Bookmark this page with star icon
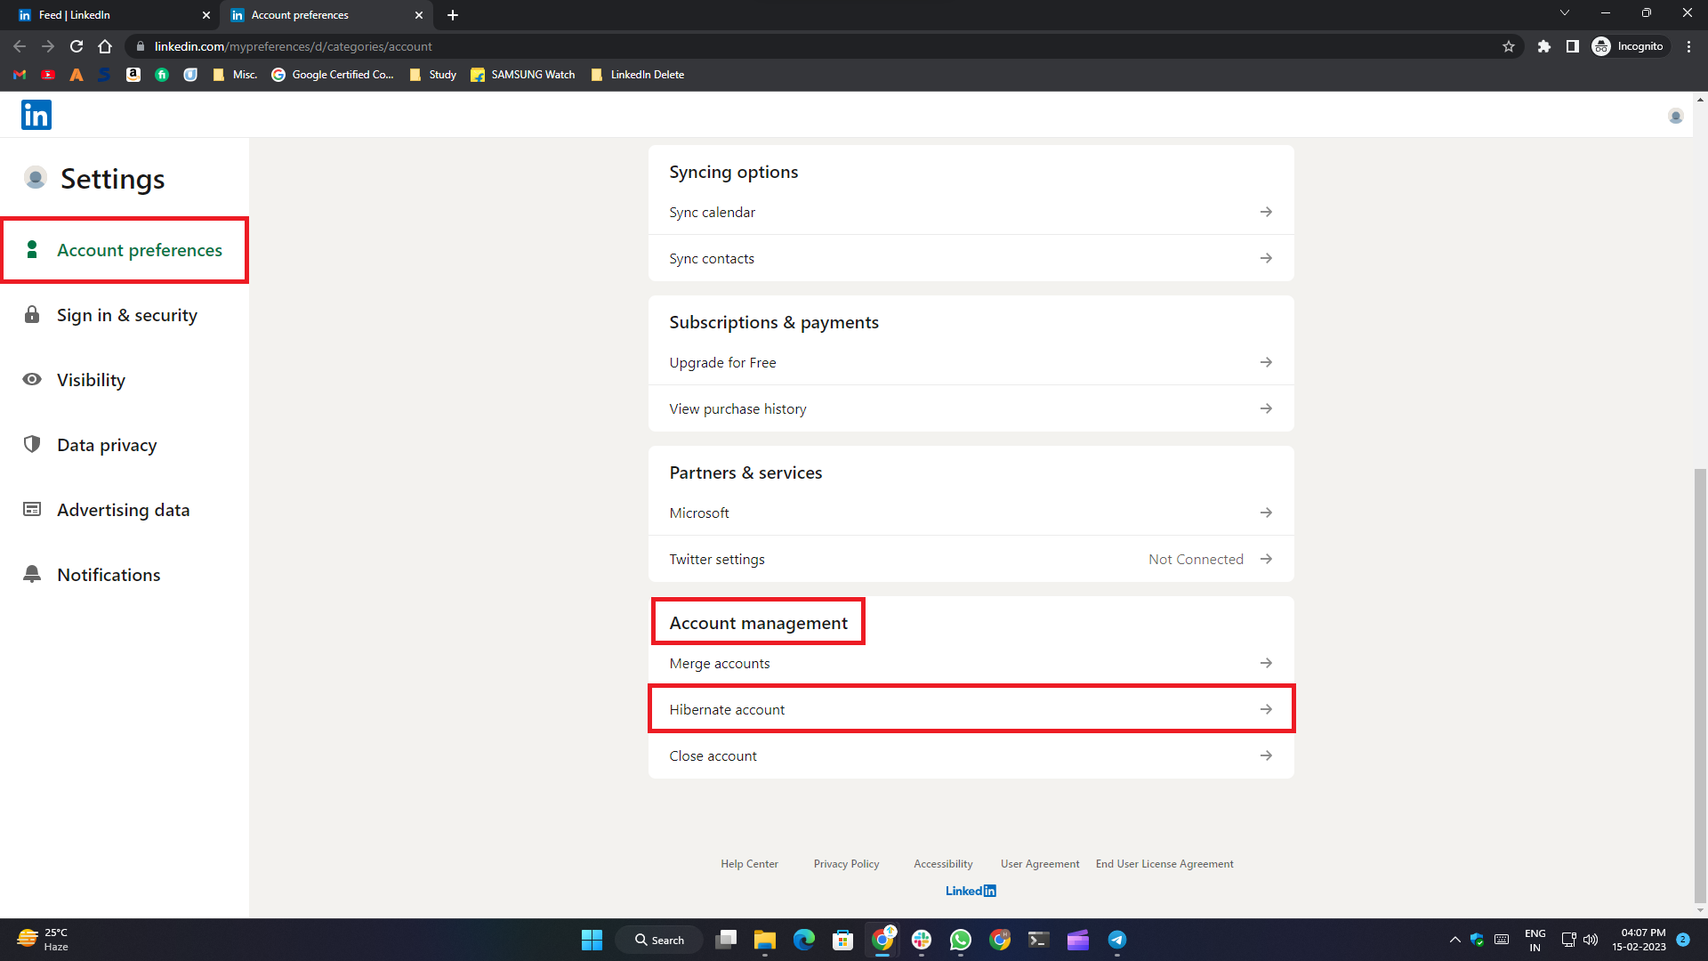Viewport: 1708px width, 961px height. tap(1509, 46)
